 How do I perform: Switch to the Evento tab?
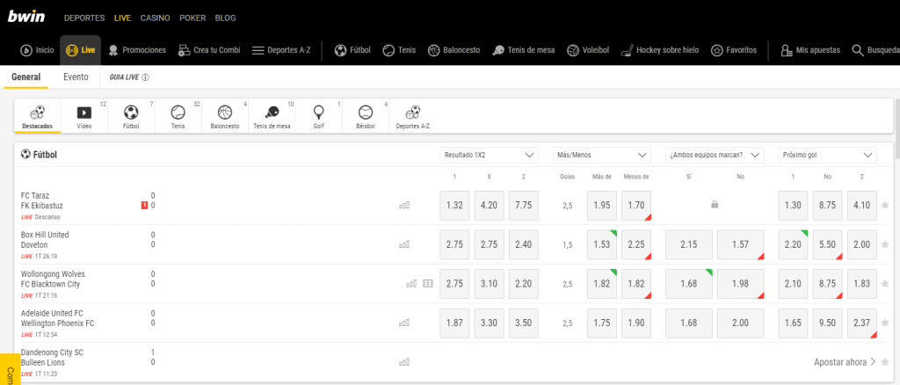point(76,76)
